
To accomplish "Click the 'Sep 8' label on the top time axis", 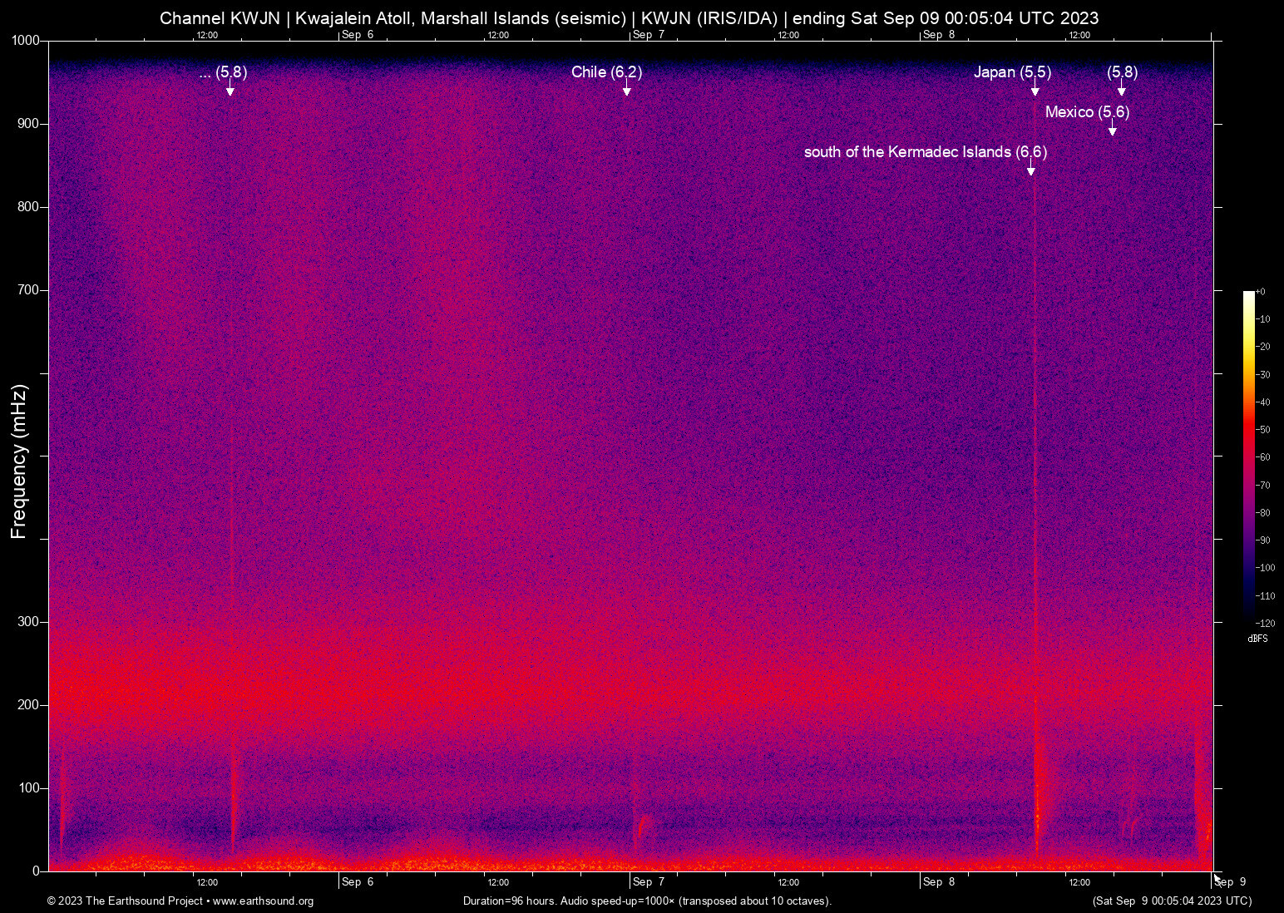I will (939, 35).
